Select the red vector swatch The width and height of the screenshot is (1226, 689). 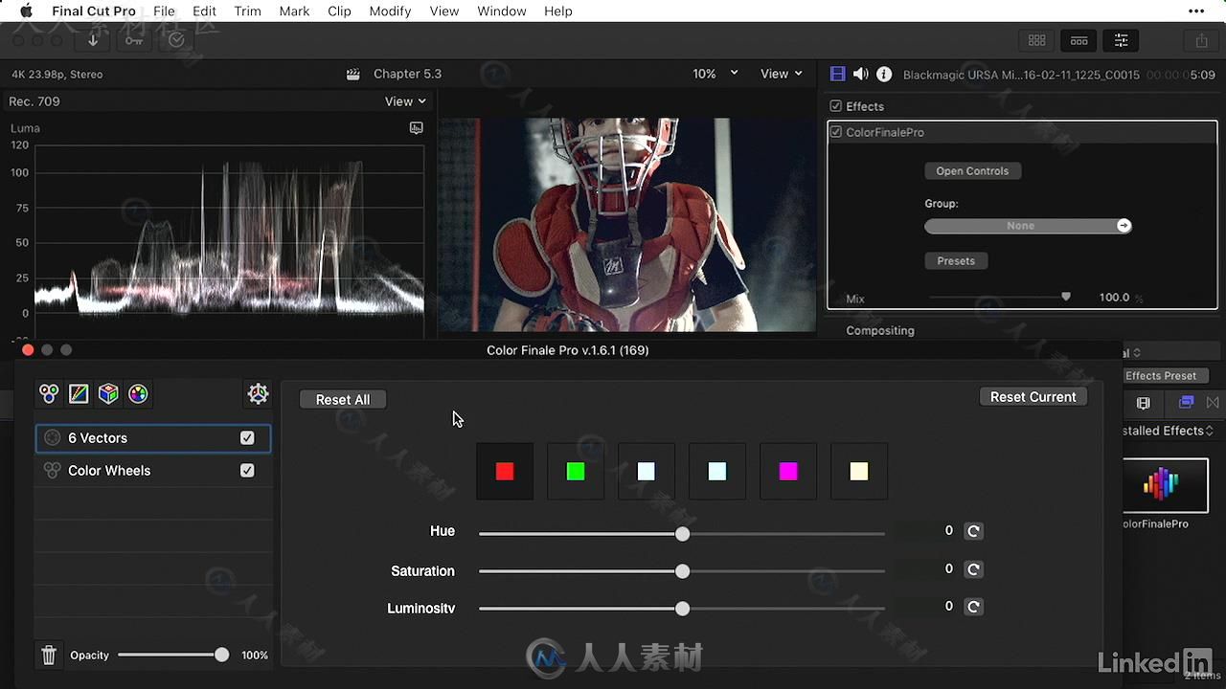click(x=505, y=471)
